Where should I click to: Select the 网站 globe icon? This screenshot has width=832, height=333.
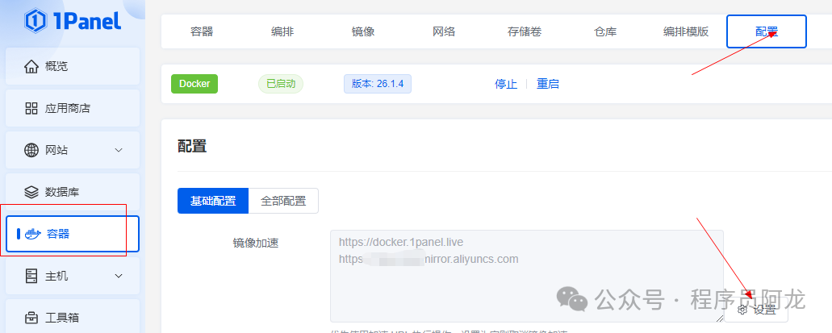coord(31,150)
